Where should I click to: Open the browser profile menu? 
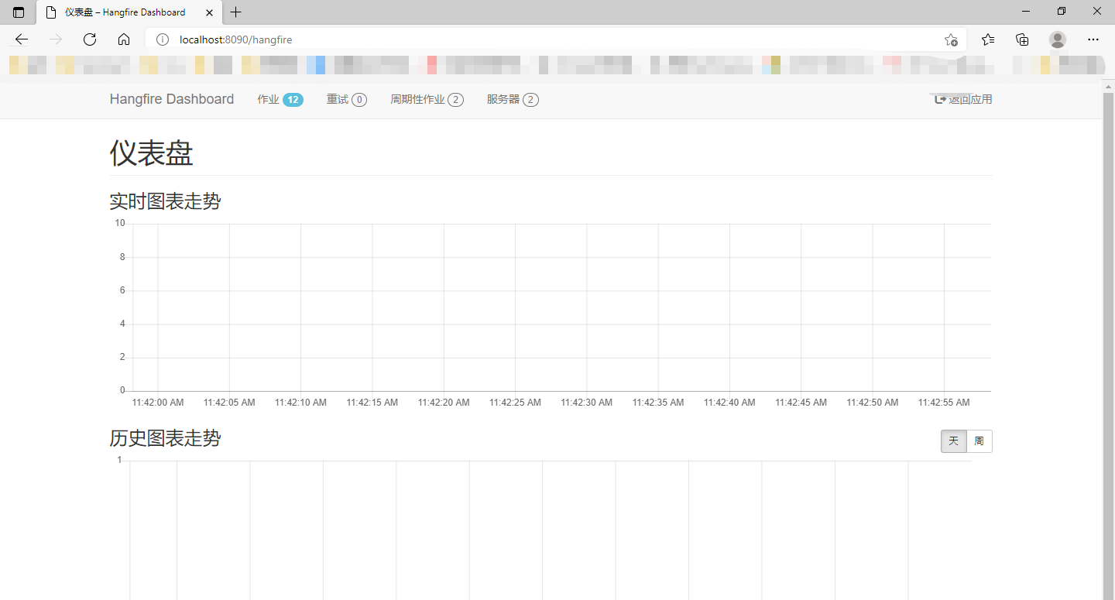(1058, 39)
